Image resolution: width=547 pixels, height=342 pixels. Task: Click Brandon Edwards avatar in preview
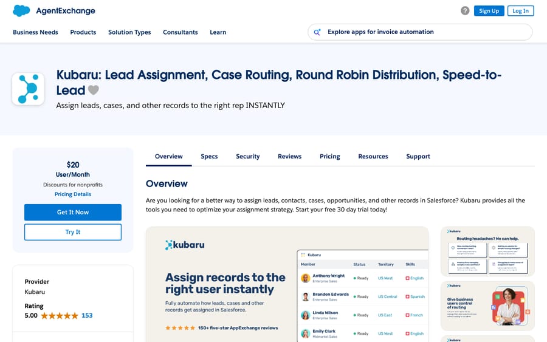306,296
